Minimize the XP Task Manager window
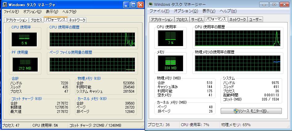 click(x=127, y=5)
